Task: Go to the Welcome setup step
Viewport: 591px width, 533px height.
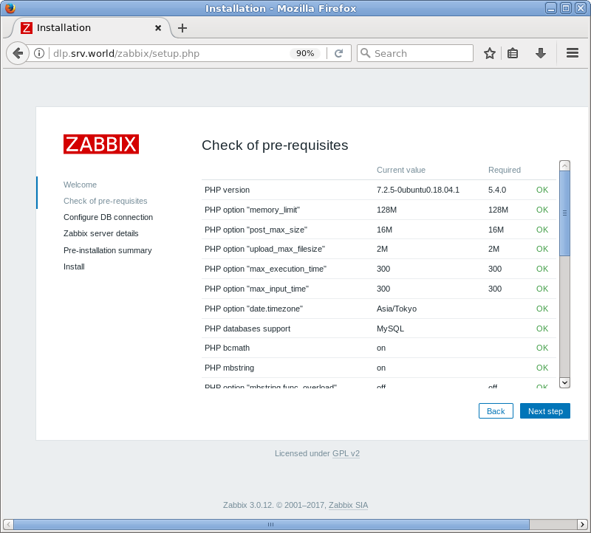Action: [x=80, y=185]
